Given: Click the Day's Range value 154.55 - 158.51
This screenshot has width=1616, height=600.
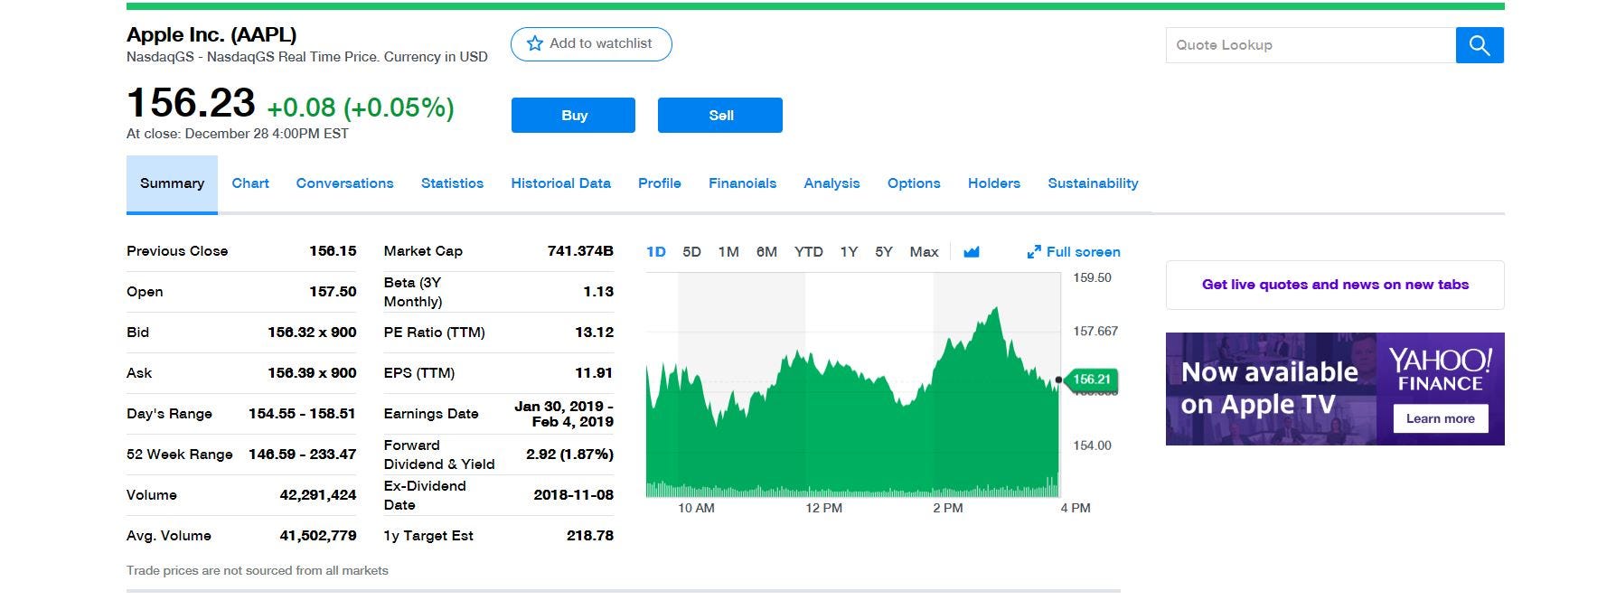Looking at the screenshot, I should pyautogui.click(x=302, y=414).
